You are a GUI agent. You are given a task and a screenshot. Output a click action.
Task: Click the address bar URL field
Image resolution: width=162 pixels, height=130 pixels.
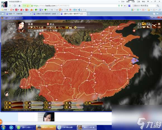click(x=74, y=6)
